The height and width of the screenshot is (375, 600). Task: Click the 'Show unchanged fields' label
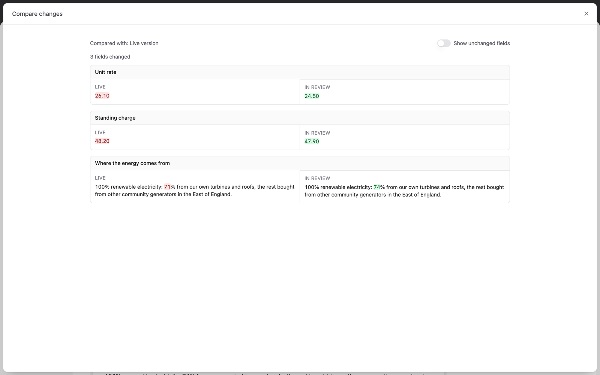click(x=481, y=43)
